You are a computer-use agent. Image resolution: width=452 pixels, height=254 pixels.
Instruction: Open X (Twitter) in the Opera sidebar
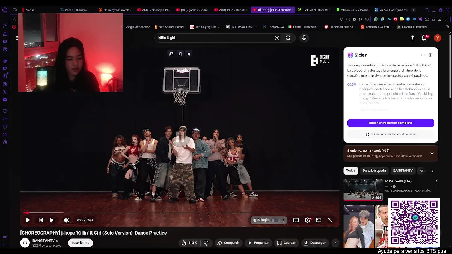pyautogui.click(x=5, y=92)
